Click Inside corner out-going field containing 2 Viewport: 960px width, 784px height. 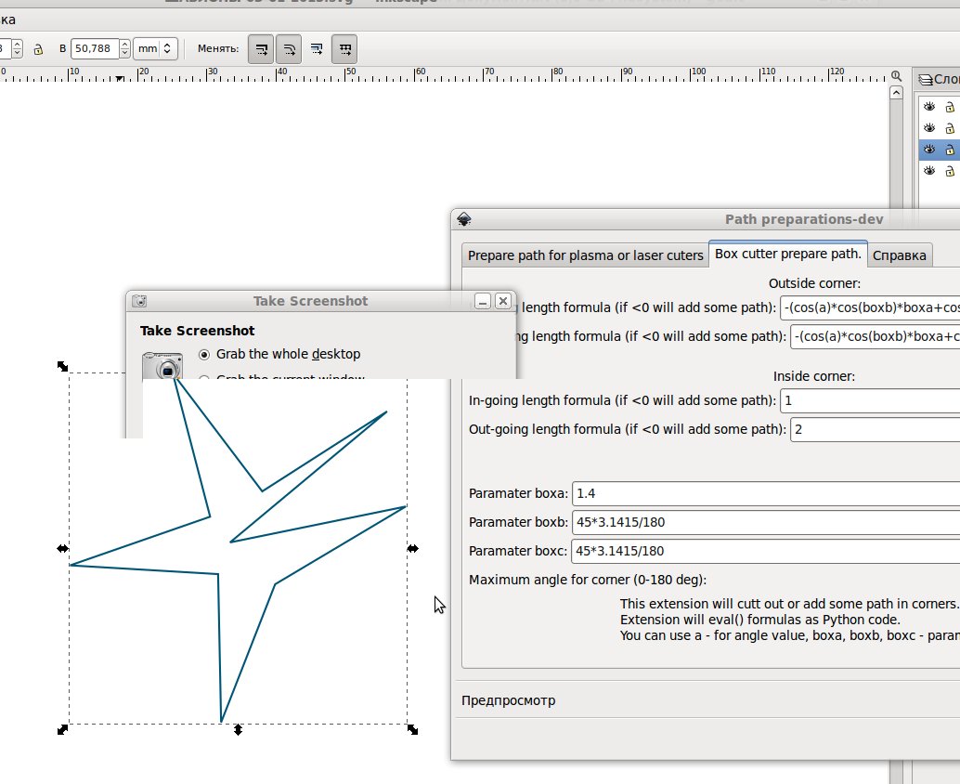click(x=876, y=429)
